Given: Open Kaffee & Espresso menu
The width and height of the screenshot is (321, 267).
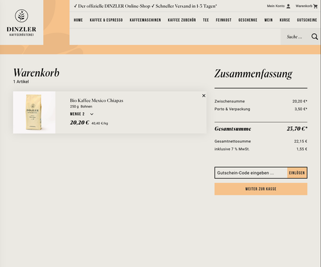Looking at the screenshot, I should 106,20.
